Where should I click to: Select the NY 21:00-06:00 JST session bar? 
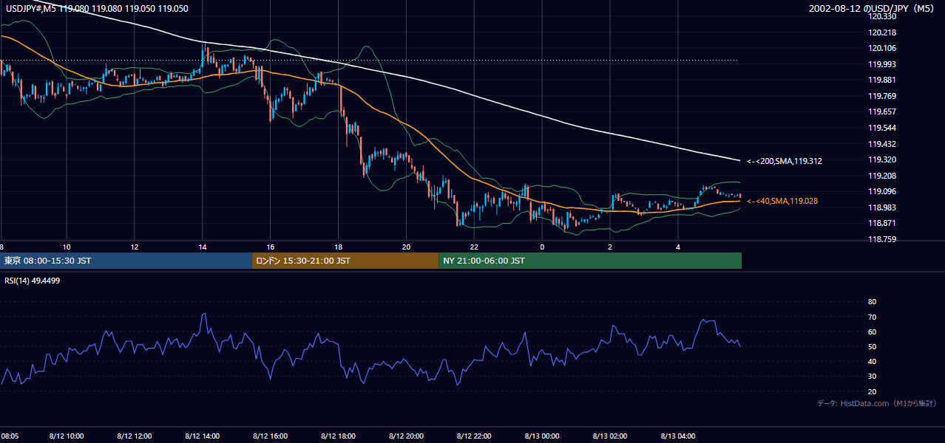point(590,261)
